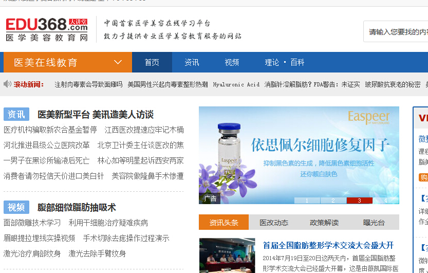This screenshot has height=273, width=428.
Task: Switch to the 曝光台 tab
Action: [x=374, y=222]
